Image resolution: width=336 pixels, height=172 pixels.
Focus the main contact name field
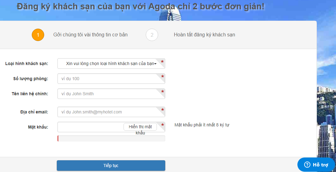[111, 94]
